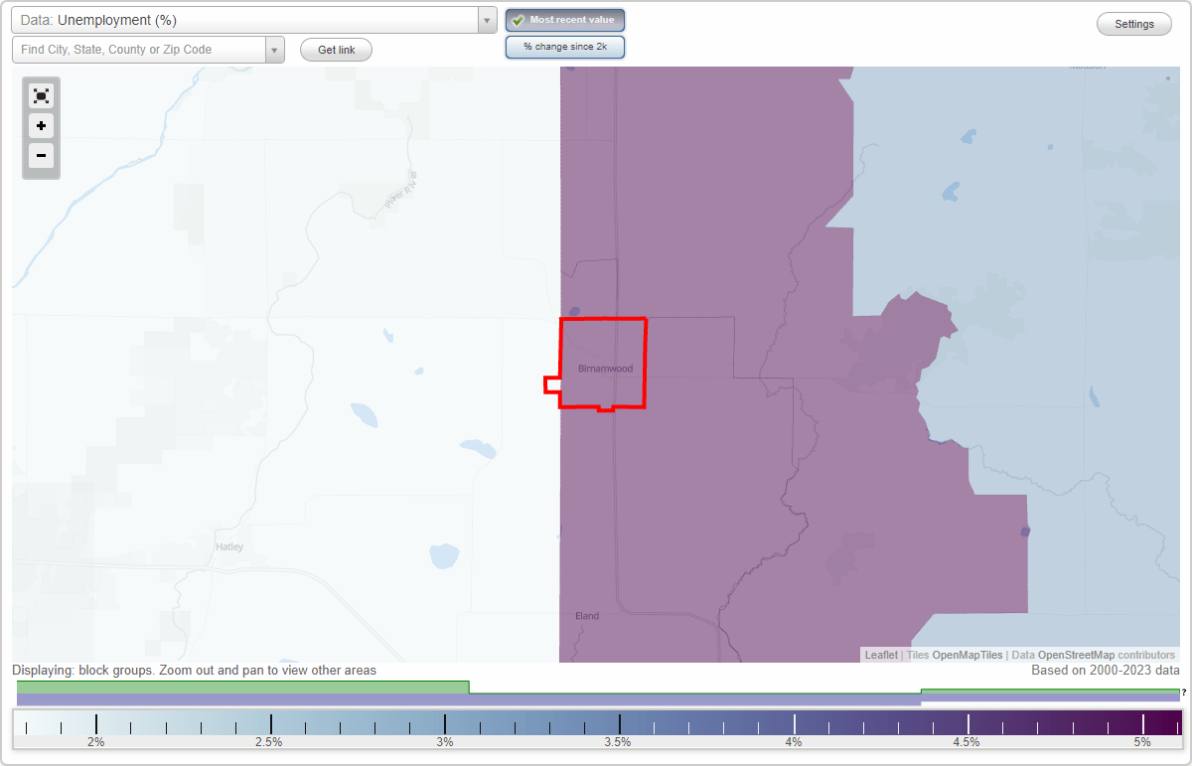Switch to % change since 2k view
The height and width of the screenshot is (766, 1192).
coord(564,46)
